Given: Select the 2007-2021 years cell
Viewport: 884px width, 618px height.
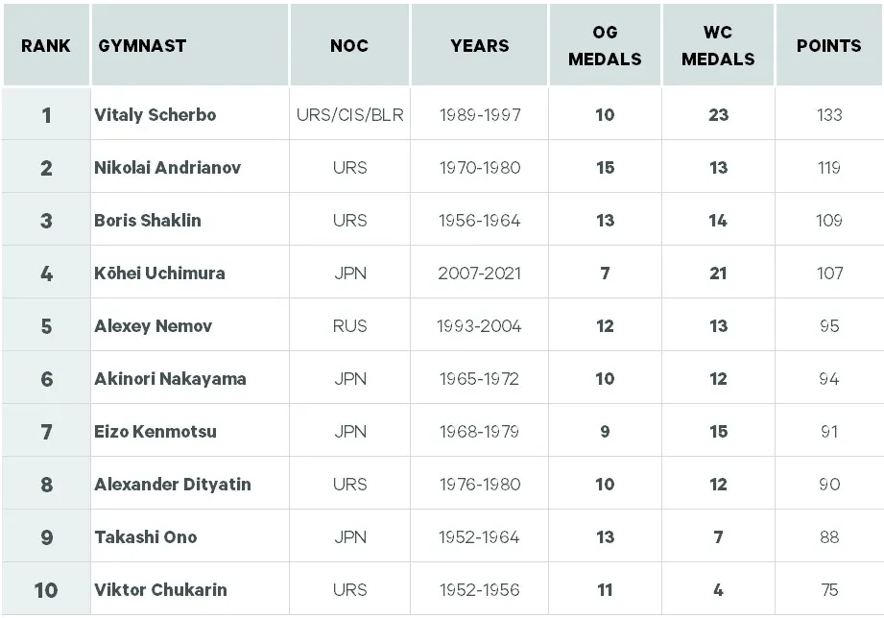Looking at the screenshot, I should pos(480,273).
